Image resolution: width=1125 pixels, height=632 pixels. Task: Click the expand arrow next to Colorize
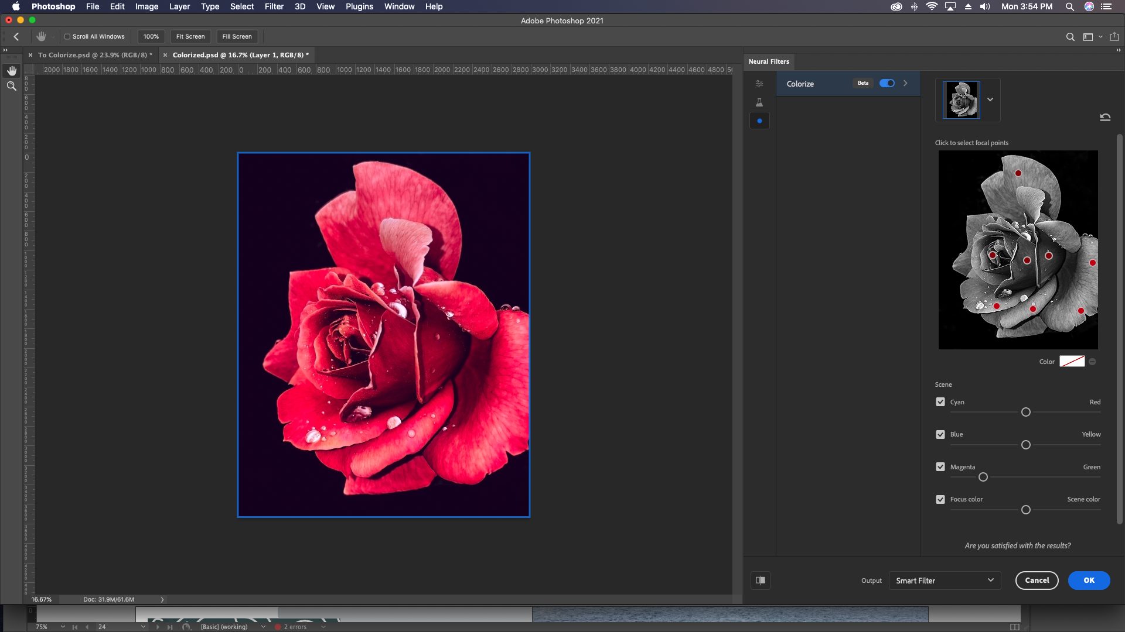(x=905, y=83)
